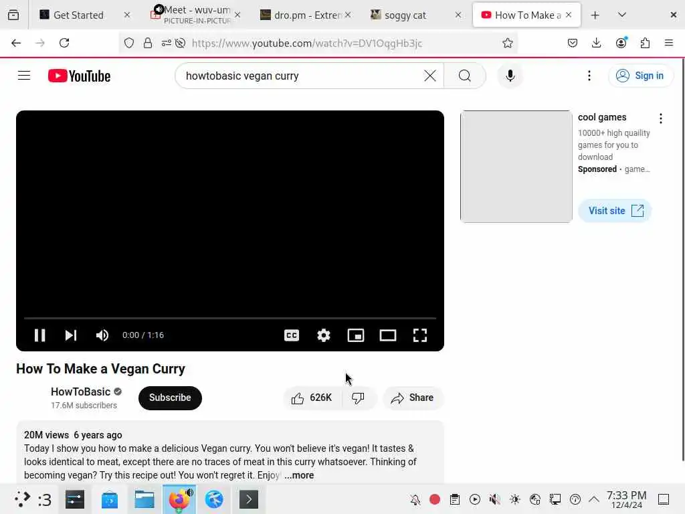
Task: Switch to theater mode
Action: click(388, 335)
